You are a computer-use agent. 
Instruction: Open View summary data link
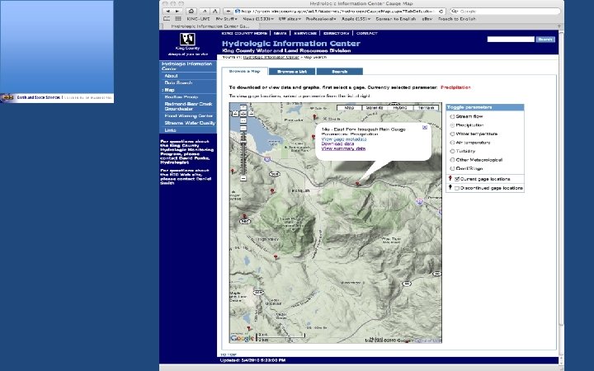(x=343, y=148)
